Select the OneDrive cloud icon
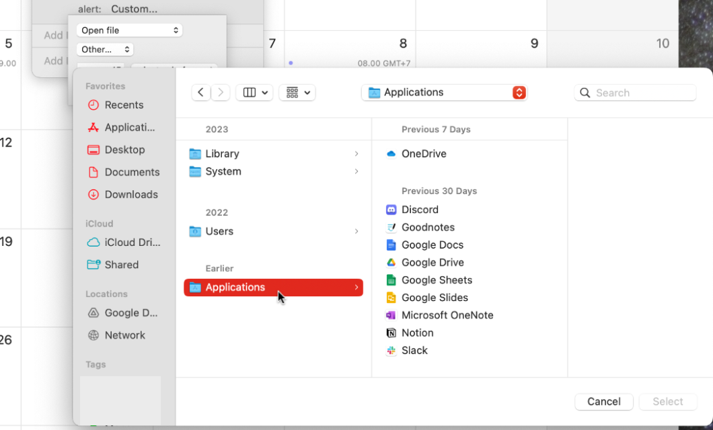This screenshot has height=430, width=713. click(391, 154)
